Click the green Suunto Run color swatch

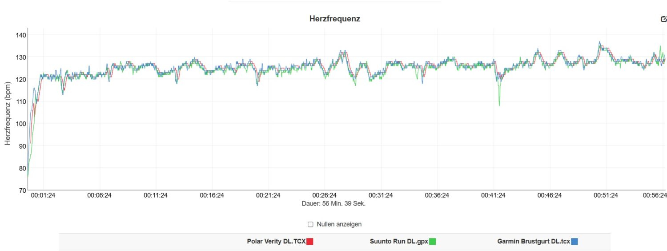[432, 242]
